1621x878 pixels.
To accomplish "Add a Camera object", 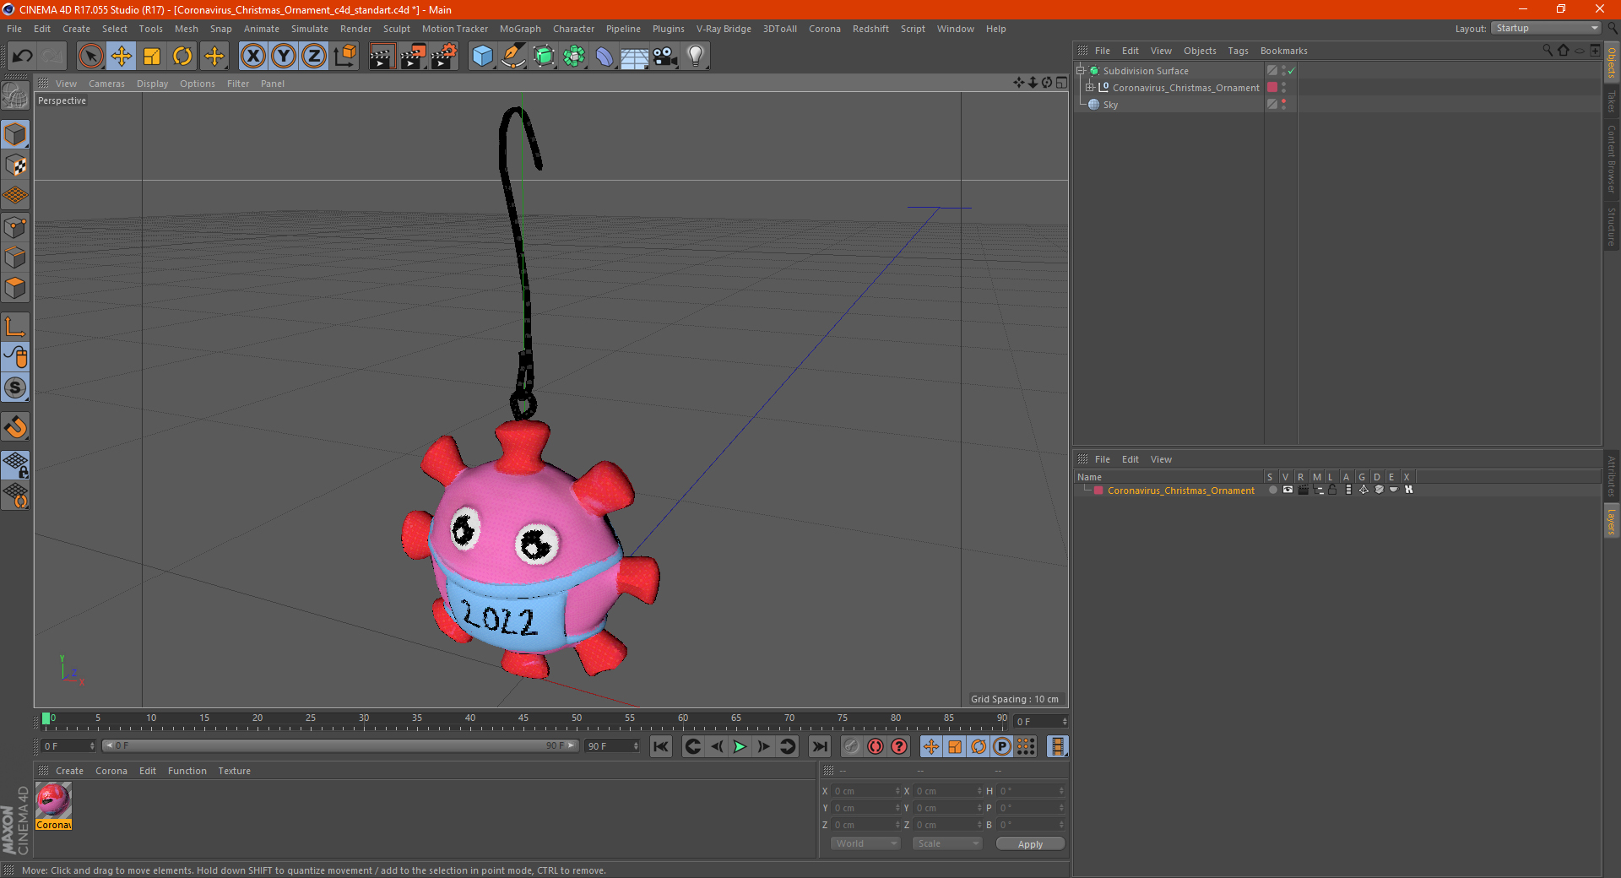I will point(665,57).
